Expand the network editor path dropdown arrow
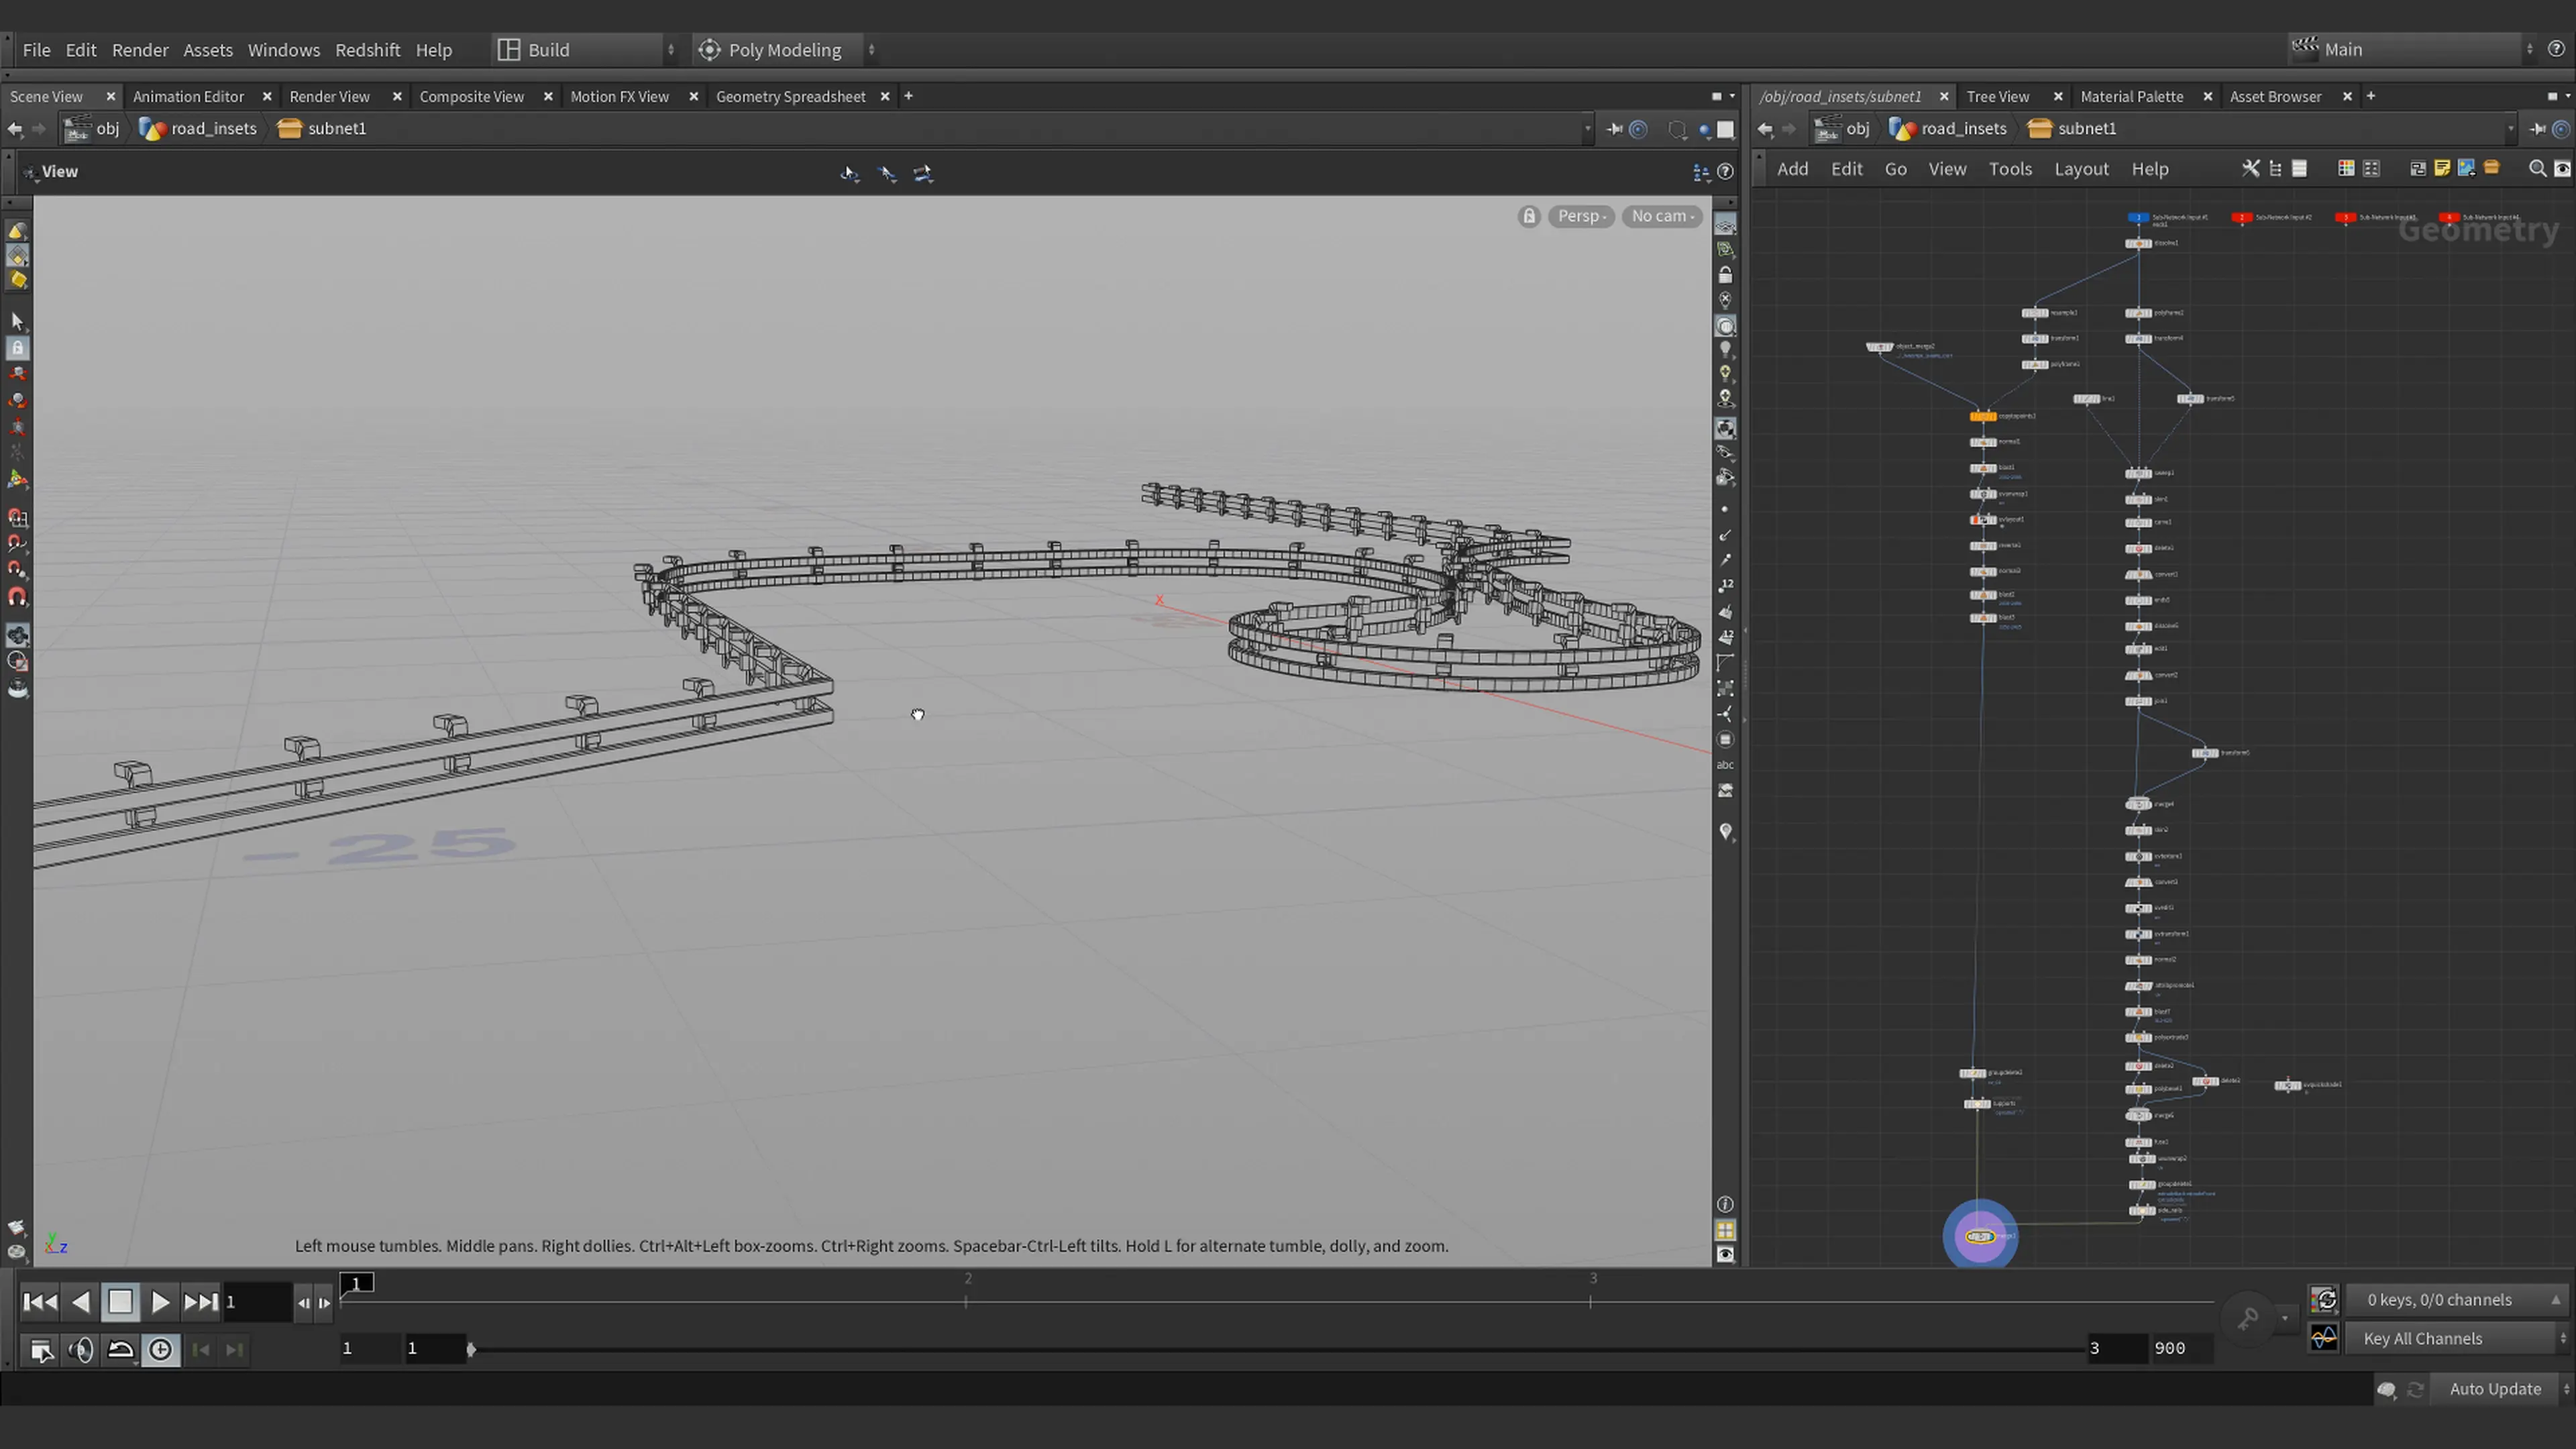Image resolution: width=2576 pixels, height=1449 pixels. [2511, 128]
